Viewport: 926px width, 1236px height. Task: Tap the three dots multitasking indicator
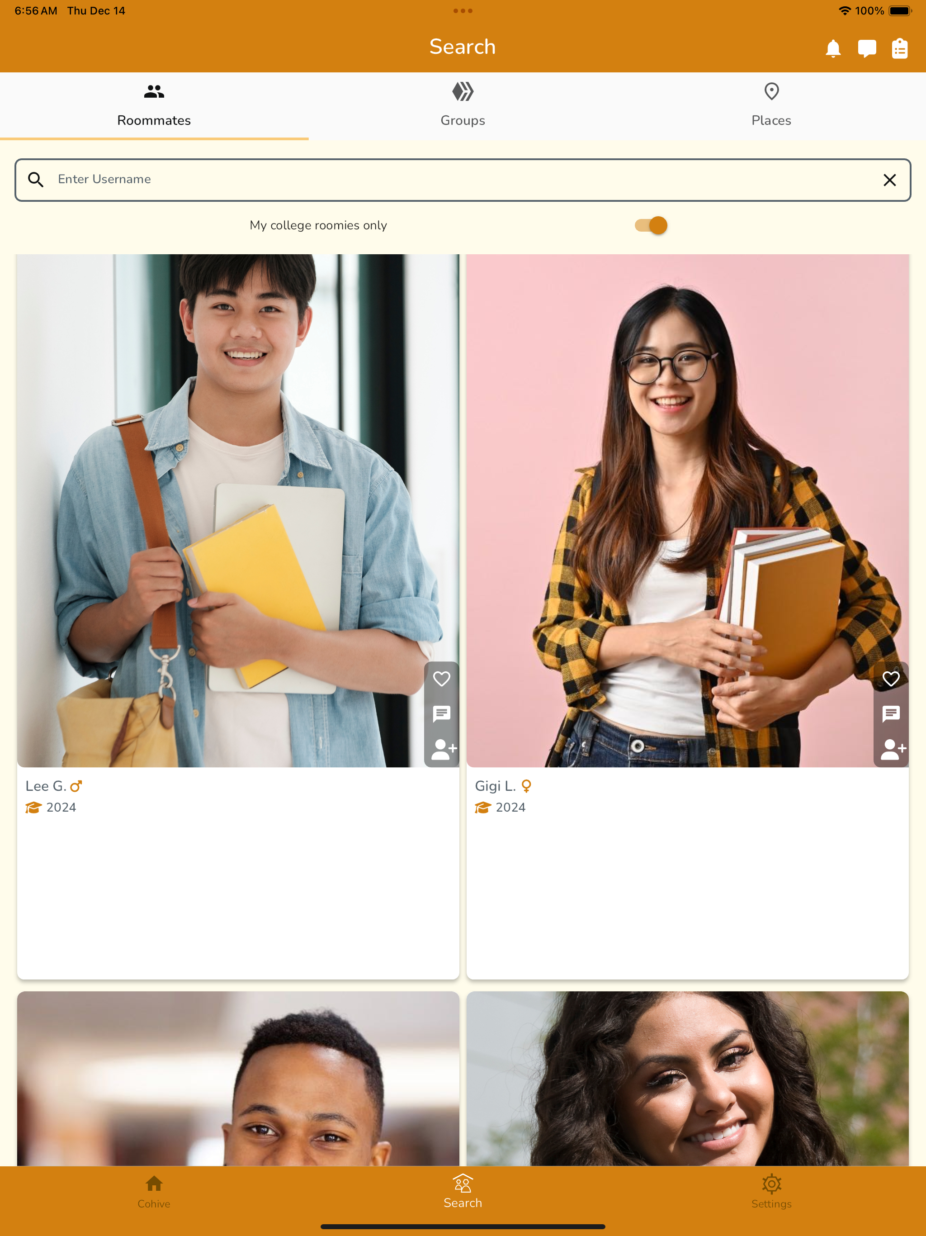click(463, 10)
